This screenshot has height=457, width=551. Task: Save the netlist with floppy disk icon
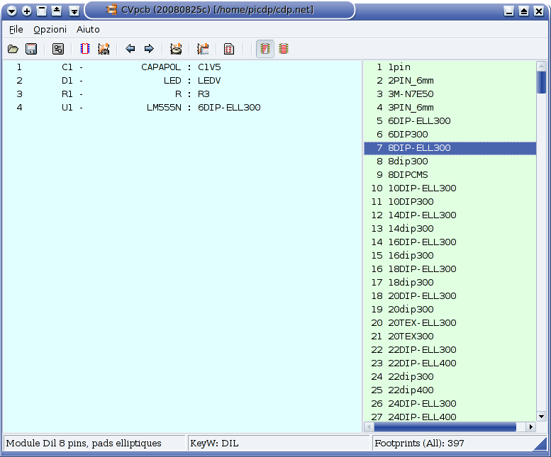tap(31, 49)
